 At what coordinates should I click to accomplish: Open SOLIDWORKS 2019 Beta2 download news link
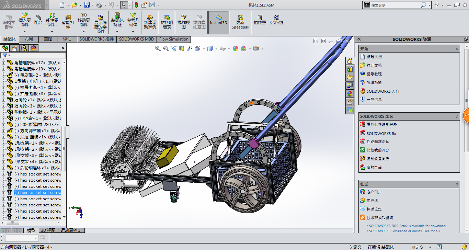(407, 226)
